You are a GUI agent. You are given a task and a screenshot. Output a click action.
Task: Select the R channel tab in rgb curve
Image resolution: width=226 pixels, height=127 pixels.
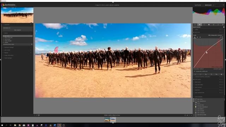(x=195, y=37)
